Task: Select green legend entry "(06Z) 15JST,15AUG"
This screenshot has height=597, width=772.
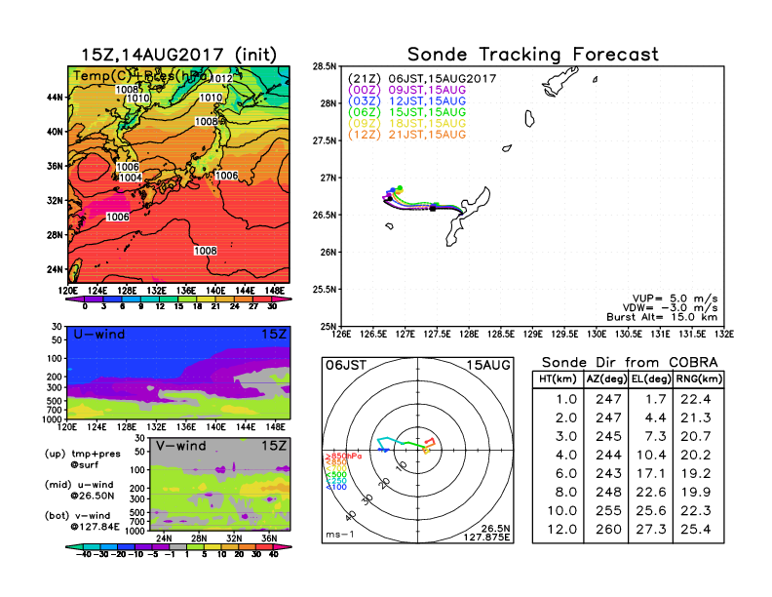Action: [406, 112]
